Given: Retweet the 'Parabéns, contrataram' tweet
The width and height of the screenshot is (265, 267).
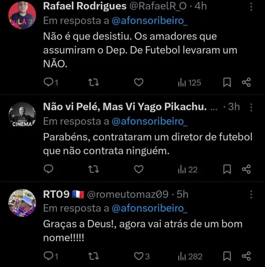Looking at the screenshot, I should 94,169.
